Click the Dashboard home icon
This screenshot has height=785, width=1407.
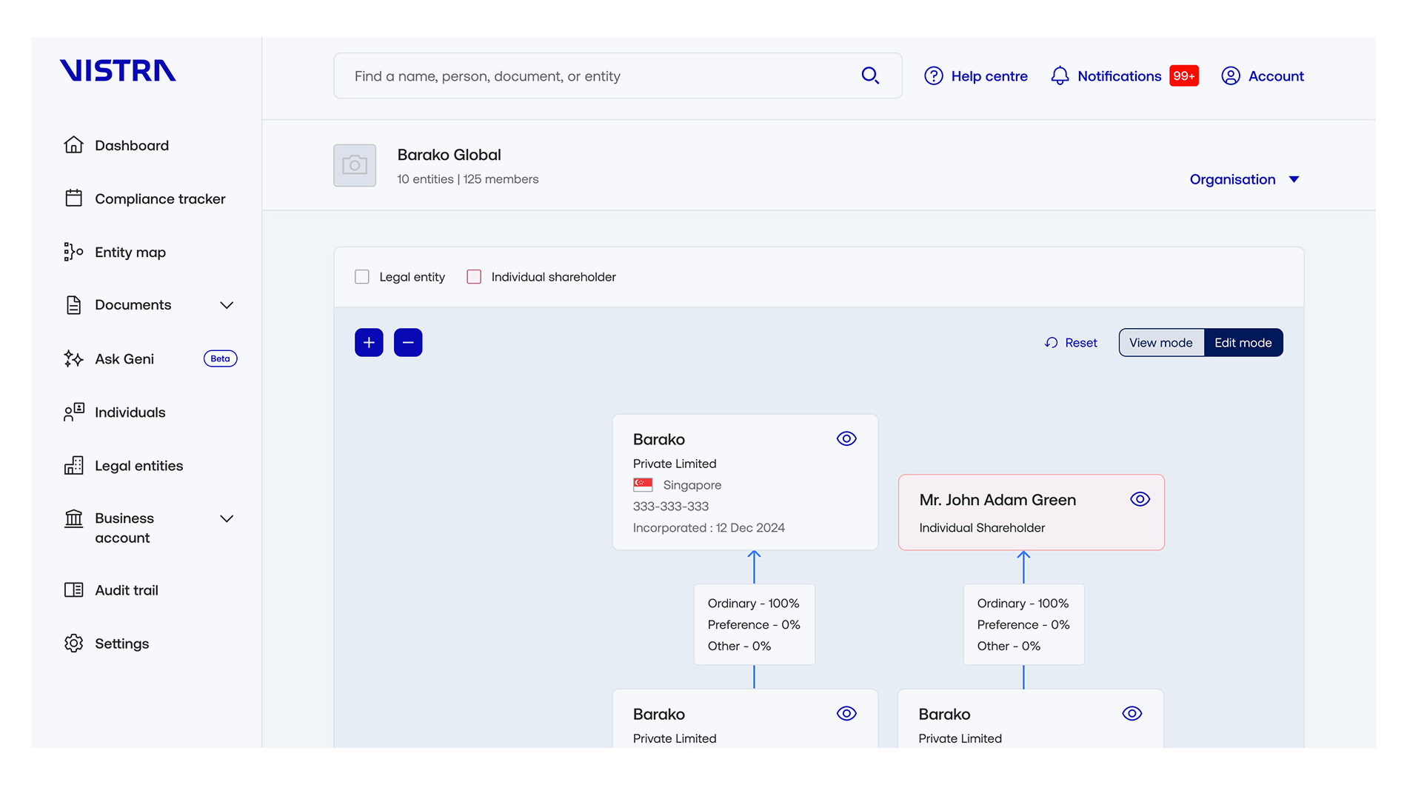(x=73, y=145)
